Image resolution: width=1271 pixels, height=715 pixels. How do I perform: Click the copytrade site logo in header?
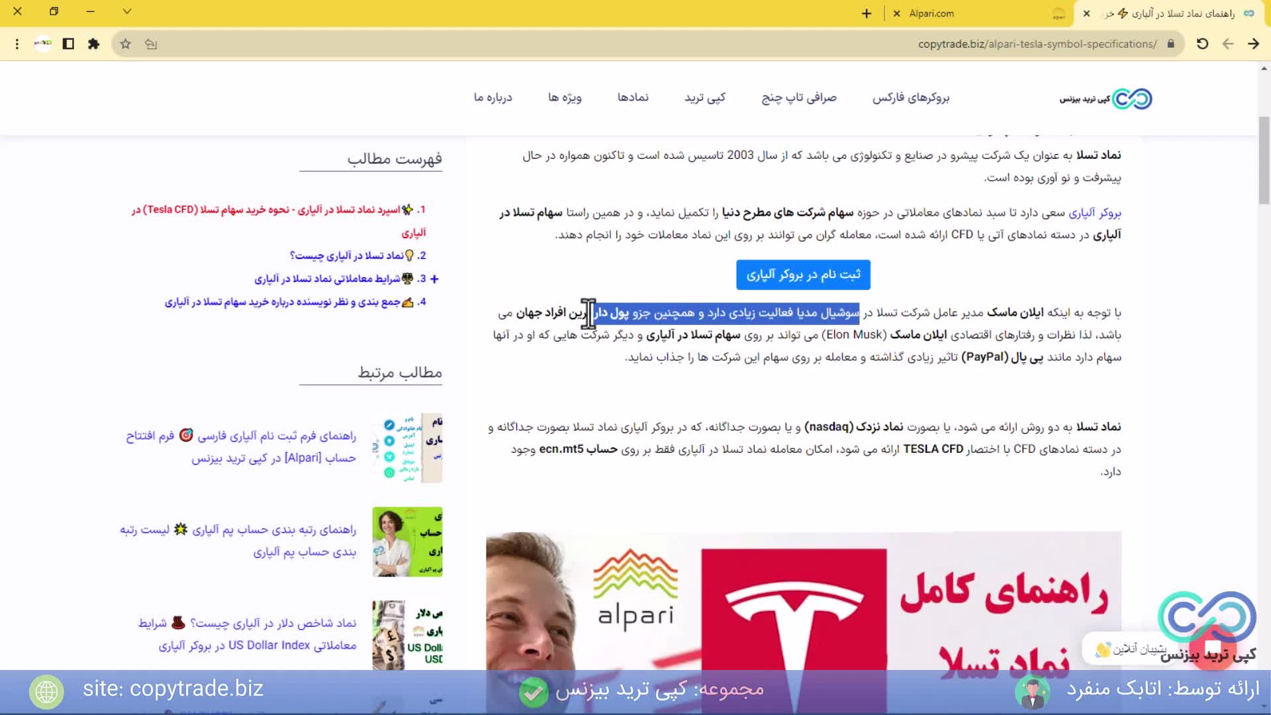1106,99
